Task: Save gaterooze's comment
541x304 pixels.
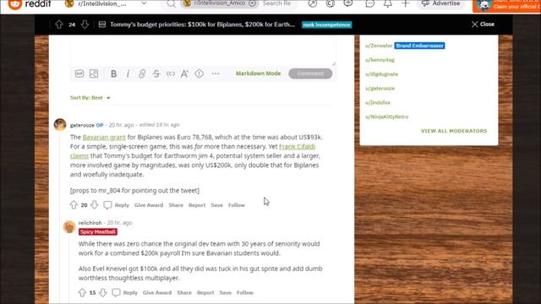Action: coord(217,205)
